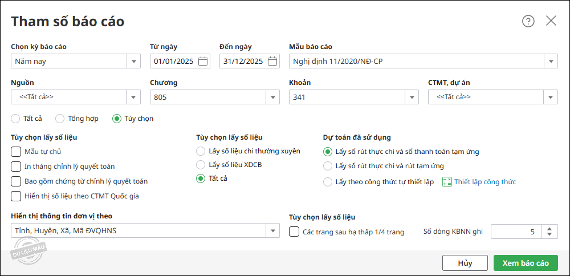Open the Mẫu báo cáo dropdown list

[x=551, y=61]
